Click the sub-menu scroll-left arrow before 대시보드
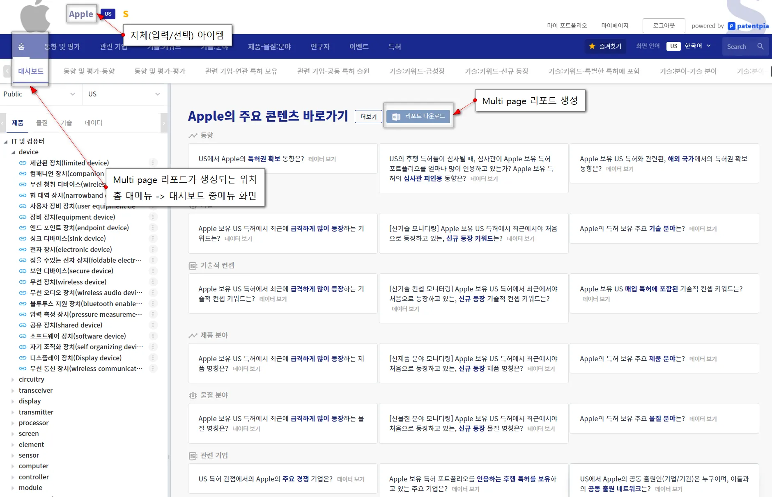 pyautogui.click(x=7, y=71)
